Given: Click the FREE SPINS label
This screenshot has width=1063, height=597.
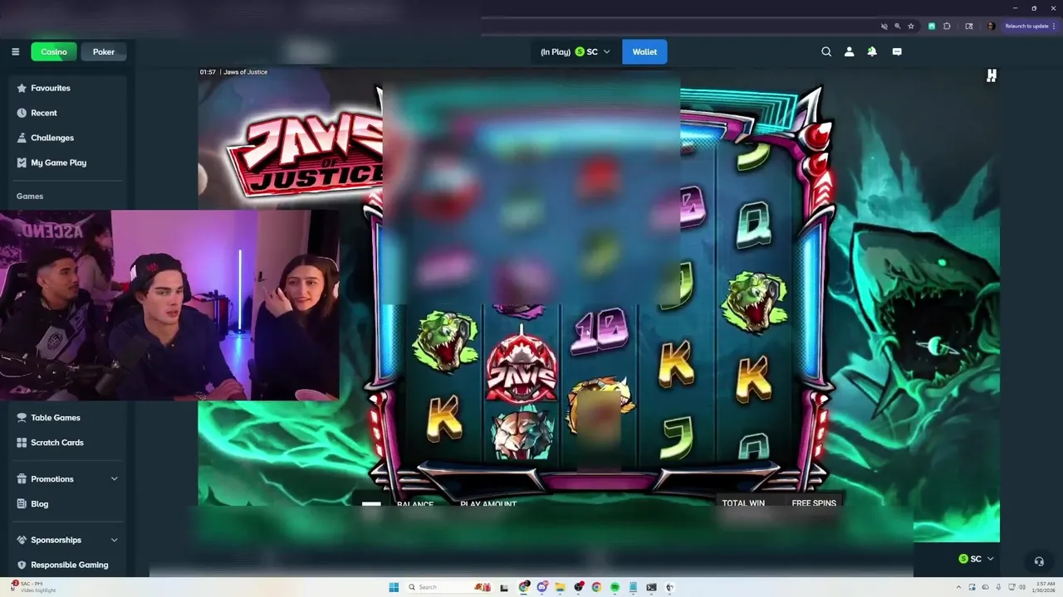Looking at the screenshot, I should click(x=814, y=503).
